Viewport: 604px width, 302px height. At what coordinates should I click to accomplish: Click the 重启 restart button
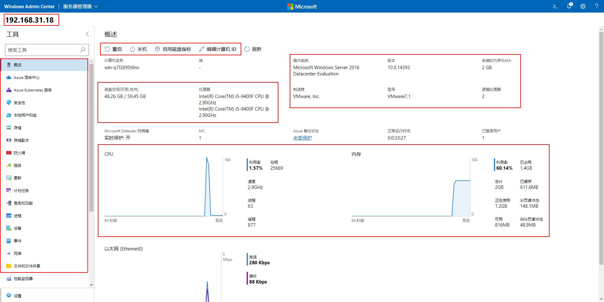point(113,49)
